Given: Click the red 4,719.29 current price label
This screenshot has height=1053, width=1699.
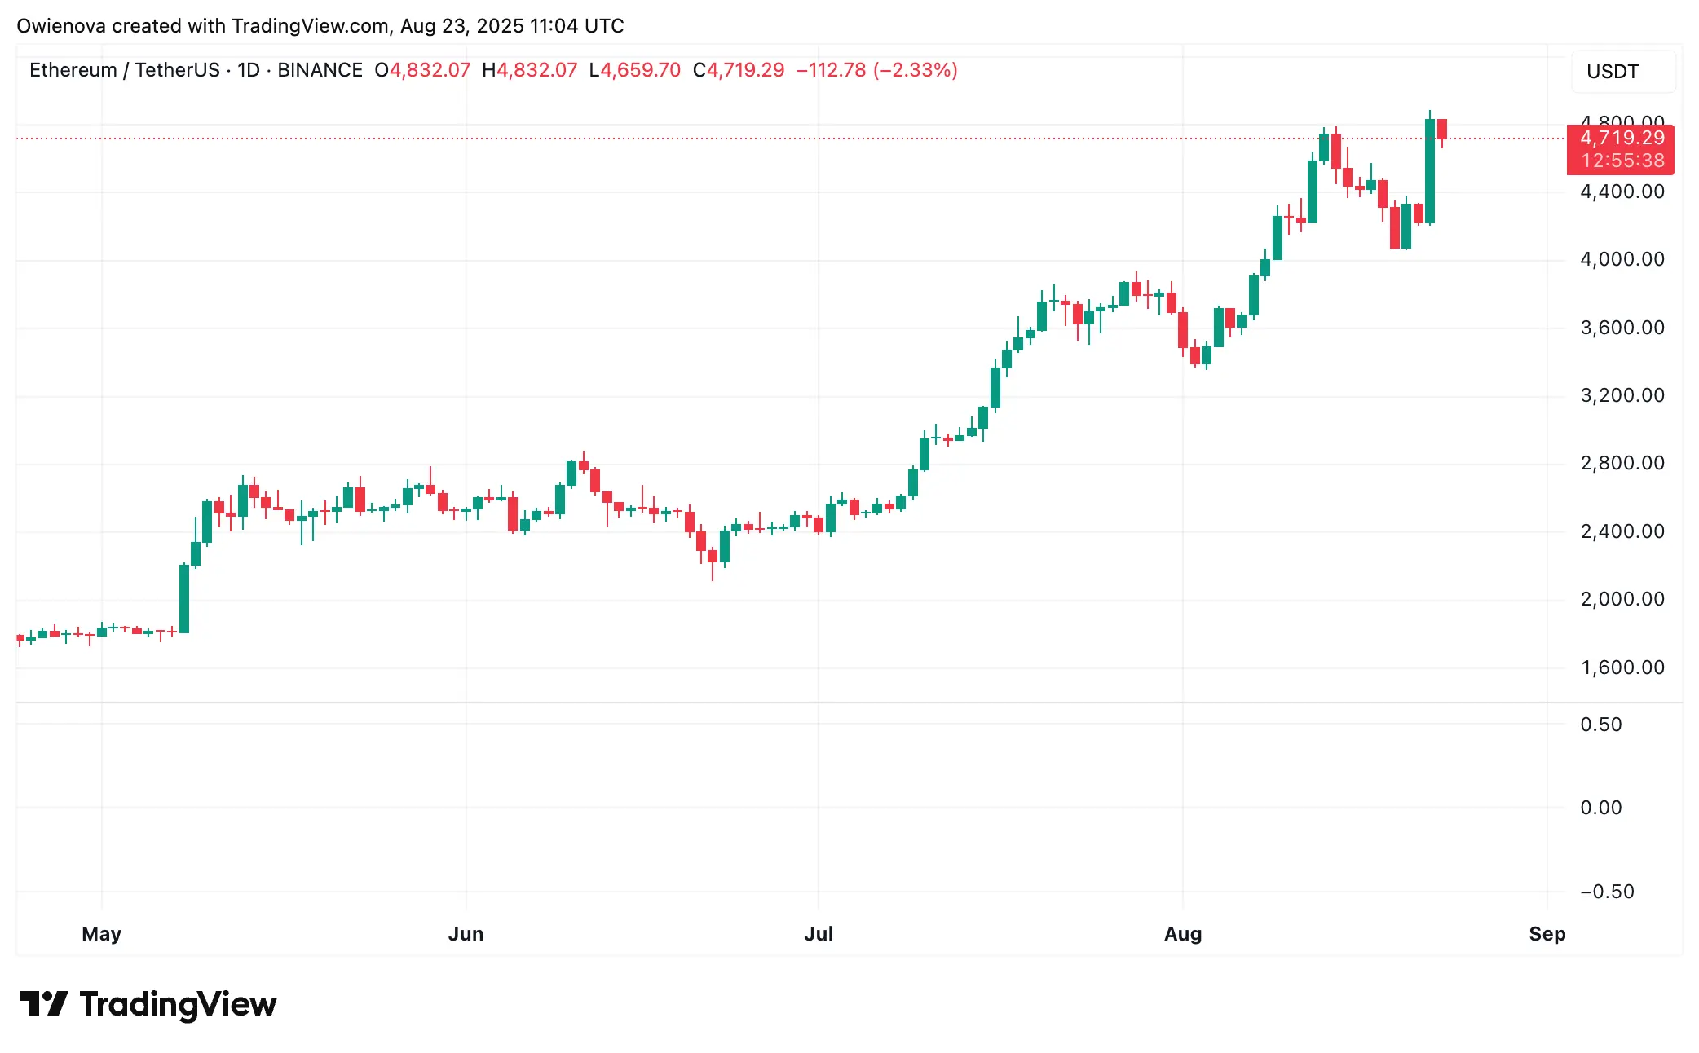Looking at the screenshot, I should pyautogui.click(x=1622, y=138).
